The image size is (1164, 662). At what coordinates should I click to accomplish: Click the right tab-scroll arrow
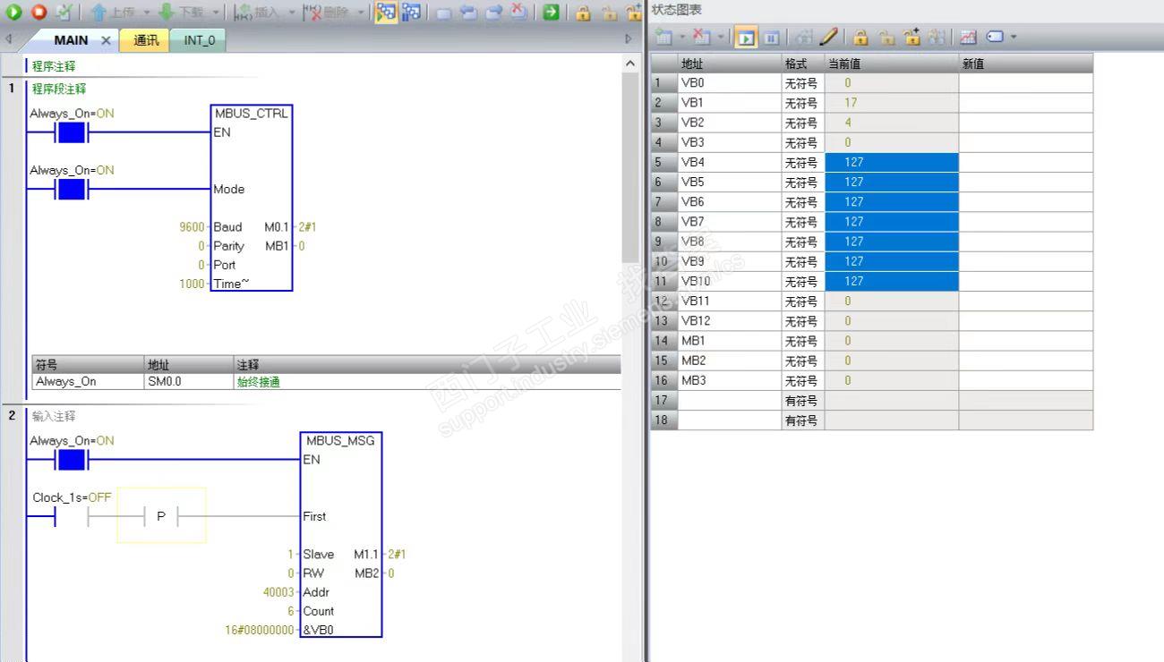(629, 39)
